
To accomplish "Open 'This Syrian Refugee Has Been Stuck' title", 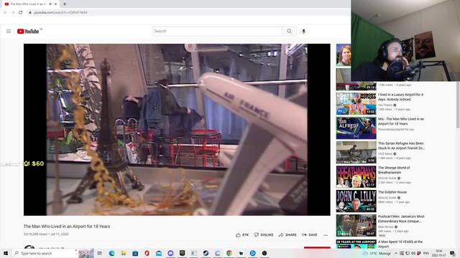I will click(x=401, y=145).
